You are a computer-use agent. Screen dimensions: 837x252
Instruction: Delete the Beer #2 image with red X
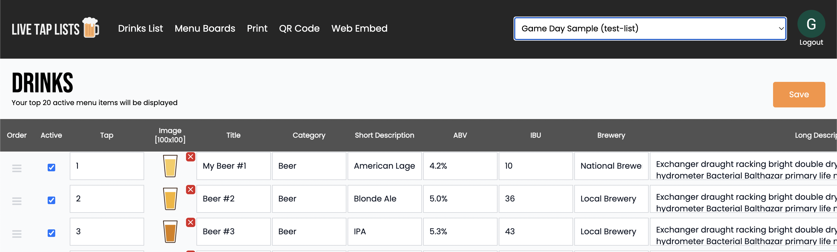[x=190, y=190]
